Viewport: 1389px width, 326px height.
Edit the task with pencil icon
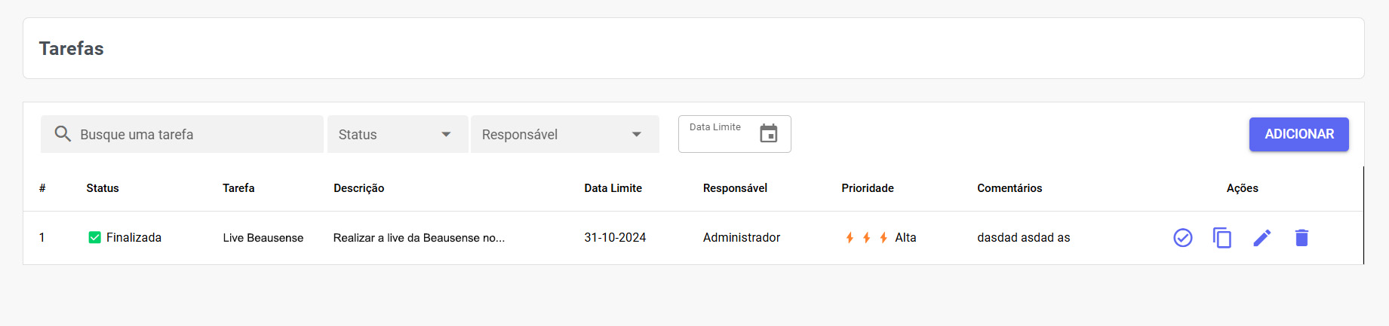coord(1262,238)
